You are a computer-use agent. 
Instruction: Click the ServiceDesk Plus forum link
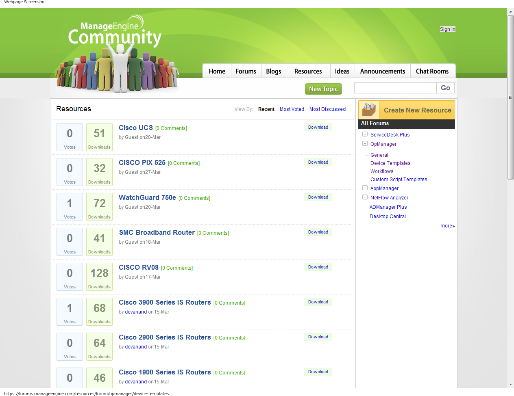point(390,135)
